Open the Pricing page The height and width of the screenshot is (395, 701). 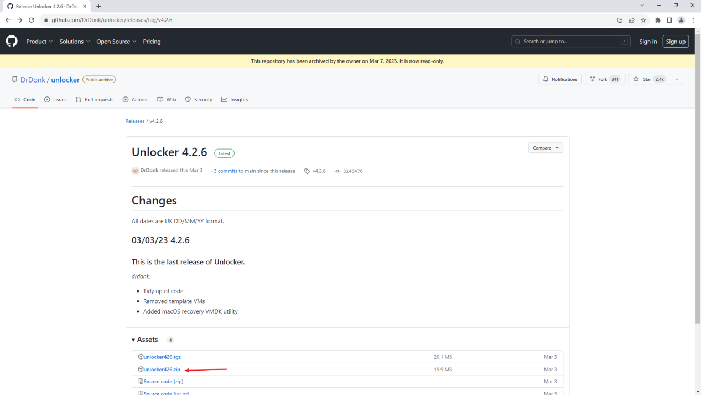152,42
